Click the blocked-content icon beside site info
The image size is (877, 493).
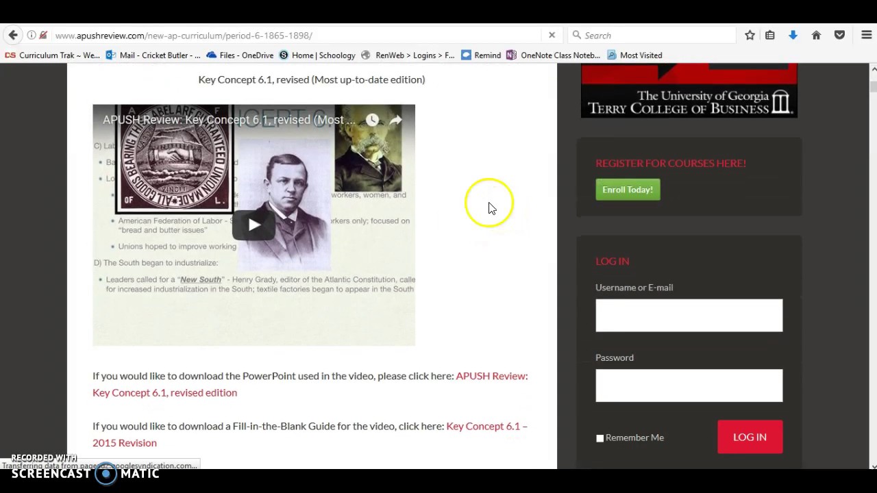point(43,35)
